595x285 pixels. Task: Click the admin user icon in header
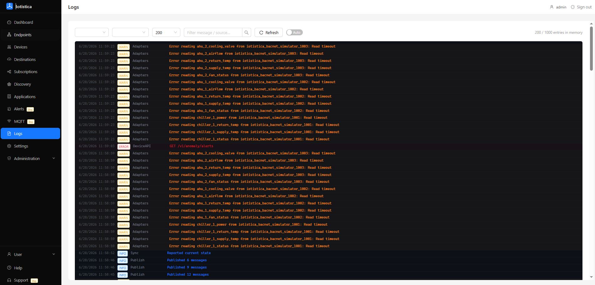552,7
